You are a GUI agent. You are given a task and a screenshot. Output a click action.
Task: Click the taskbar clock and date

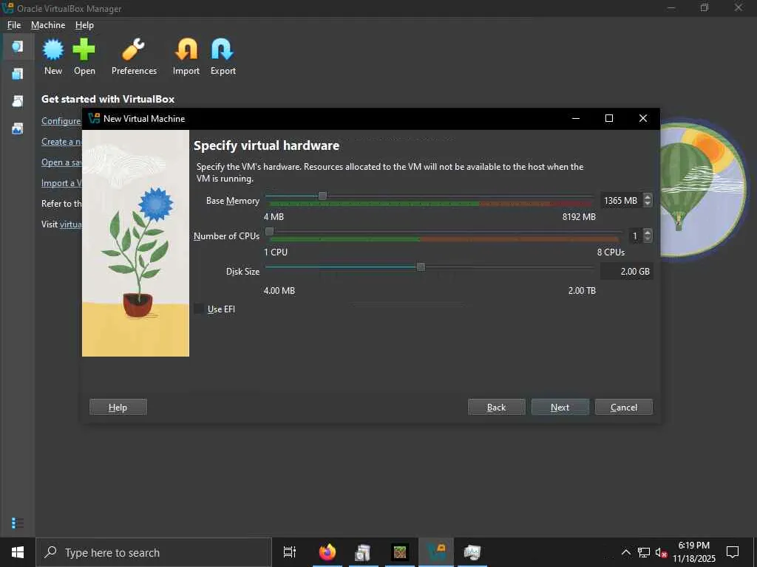click(694, 552)
